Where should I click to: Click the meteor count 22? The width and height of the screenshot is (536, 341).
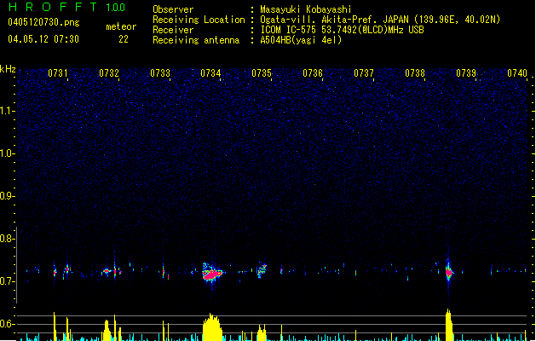(x=124, y=39)
